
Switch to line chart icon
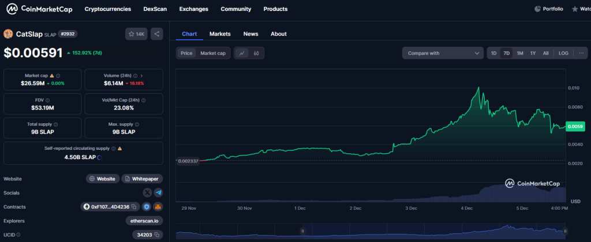pos(242,53)
